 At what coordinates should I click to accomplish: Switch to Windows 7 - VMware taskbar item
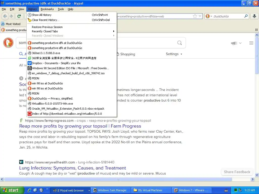pyautogui.click(x=192, y=190)
